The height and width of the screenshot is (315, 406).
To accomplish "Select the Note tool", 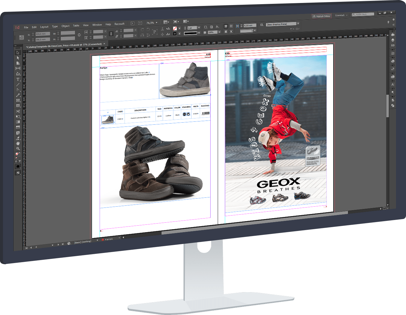I will (18, 133).
